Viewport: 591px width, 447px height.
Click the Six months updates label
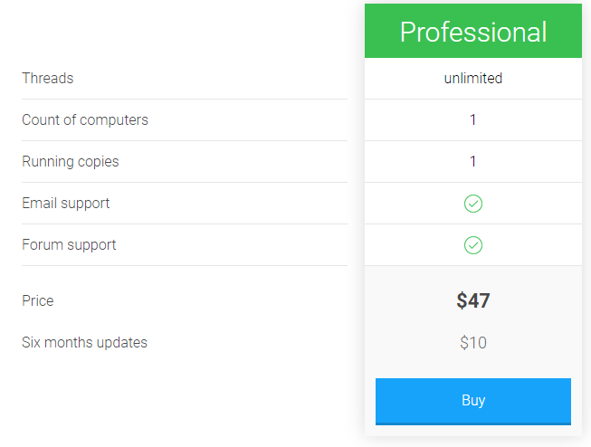coord(84,342)
